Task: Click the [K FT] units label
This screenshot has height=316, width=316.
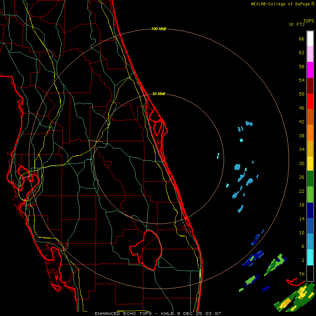Action: point(297,25)
